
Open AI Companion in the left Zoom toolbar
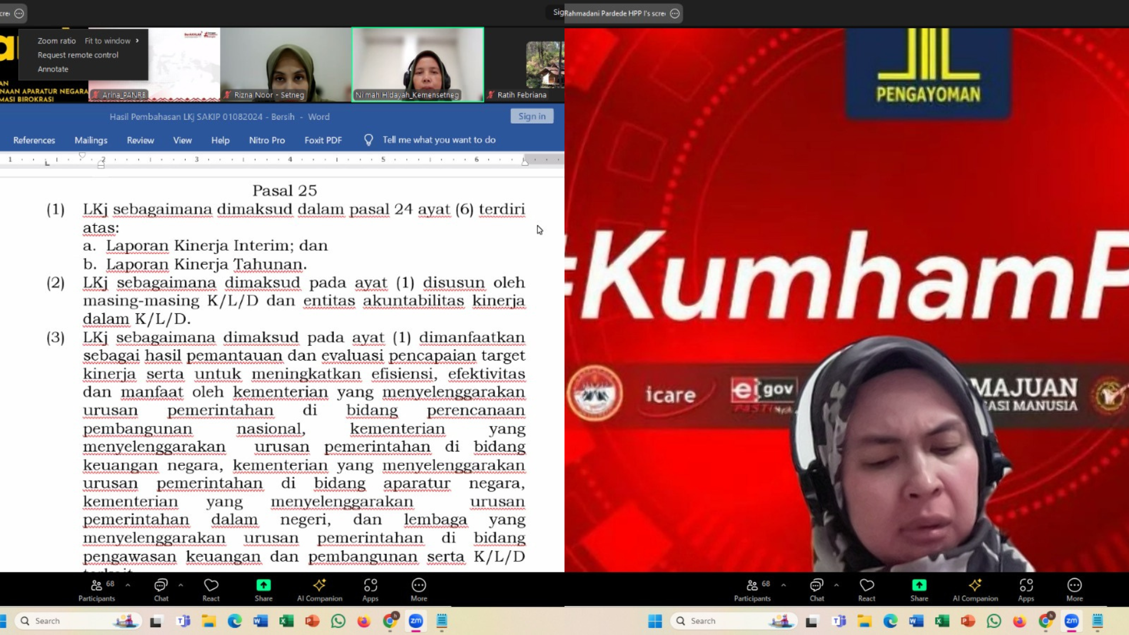[x=319, y=590]
